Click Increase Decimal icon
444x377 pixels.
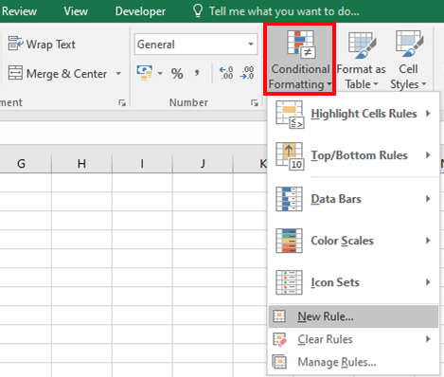pos(226,73)
